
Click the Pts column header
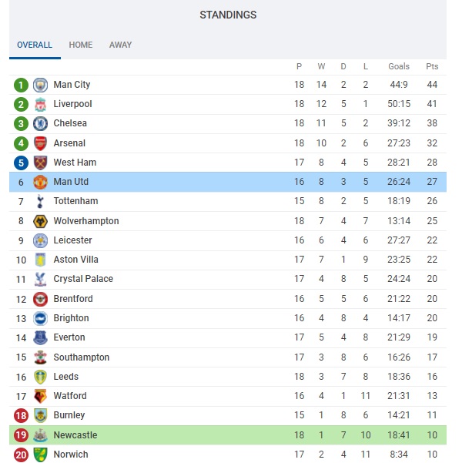432,66
